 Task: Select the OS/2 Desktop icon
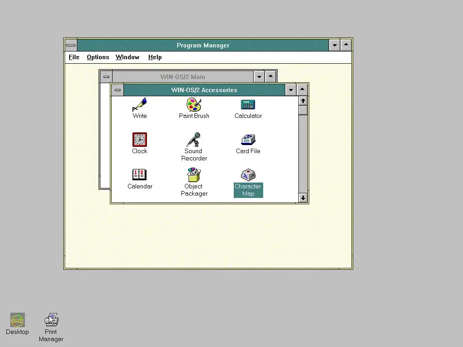[x=18, y=320]
